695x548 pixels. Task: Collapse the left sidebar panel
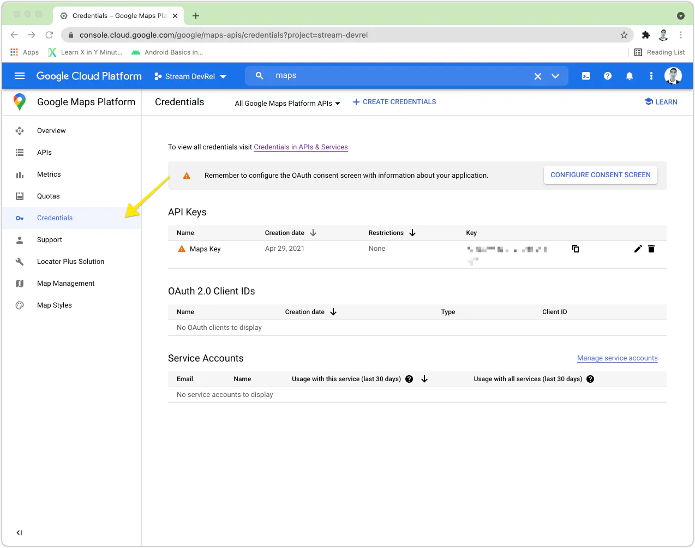click(19, 533)
